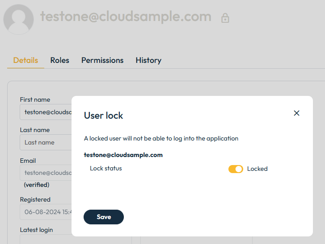Image resolution: width=325 pixels, height=244 pixels.
Task: Switch to the Details tab
Action: pos(25,60)
